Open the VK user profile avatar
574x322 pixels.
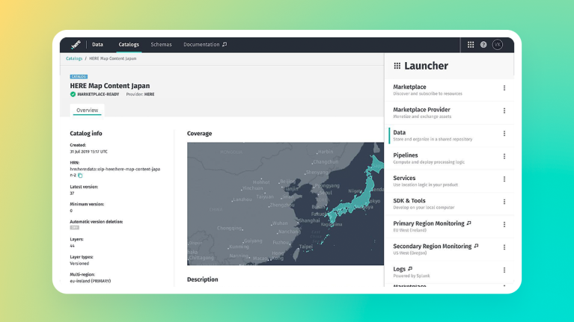click(x=497, y=45)
